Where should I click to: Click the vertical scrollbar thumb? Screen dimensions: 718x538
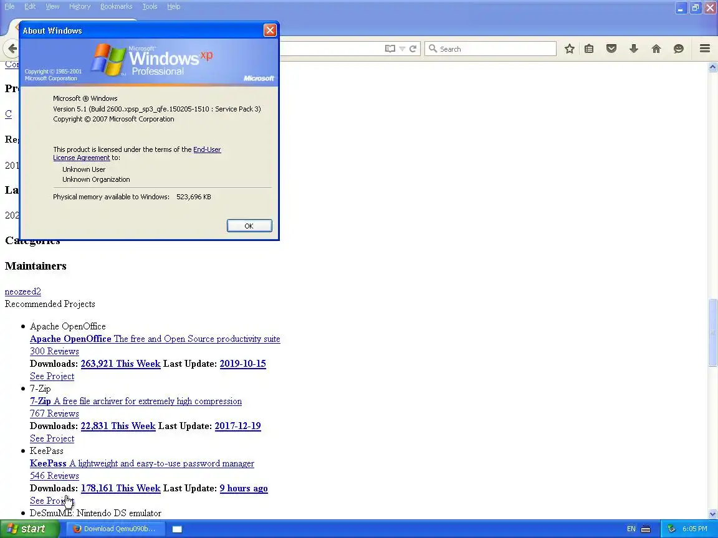712,332
